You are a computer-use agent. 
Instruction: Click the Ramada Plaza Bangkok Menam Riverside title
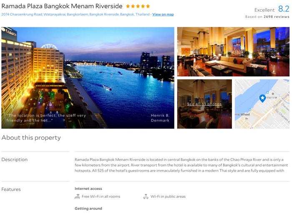(x=62, y=6)
